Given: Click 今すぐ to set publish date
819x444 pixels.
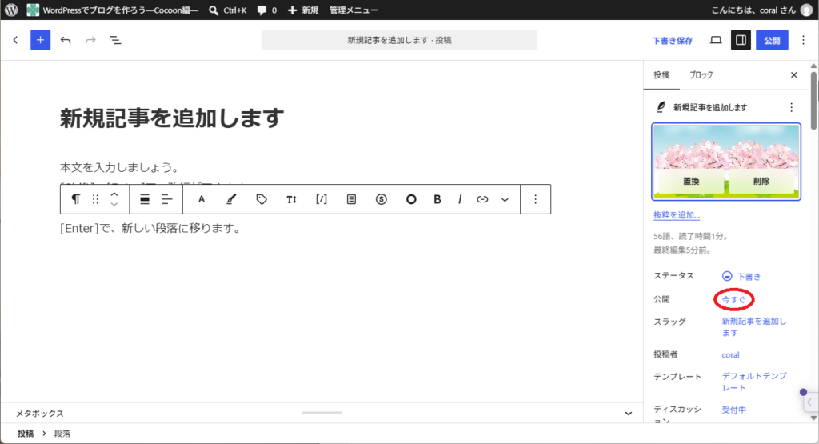Looking at the screenshot, I should (x=734, y=300).
